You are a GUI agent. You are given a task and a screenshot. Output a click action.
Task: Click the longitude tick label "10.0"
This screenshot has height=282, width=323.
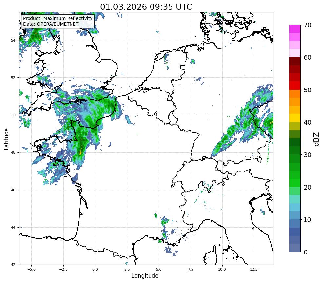[x=222, y=269]
